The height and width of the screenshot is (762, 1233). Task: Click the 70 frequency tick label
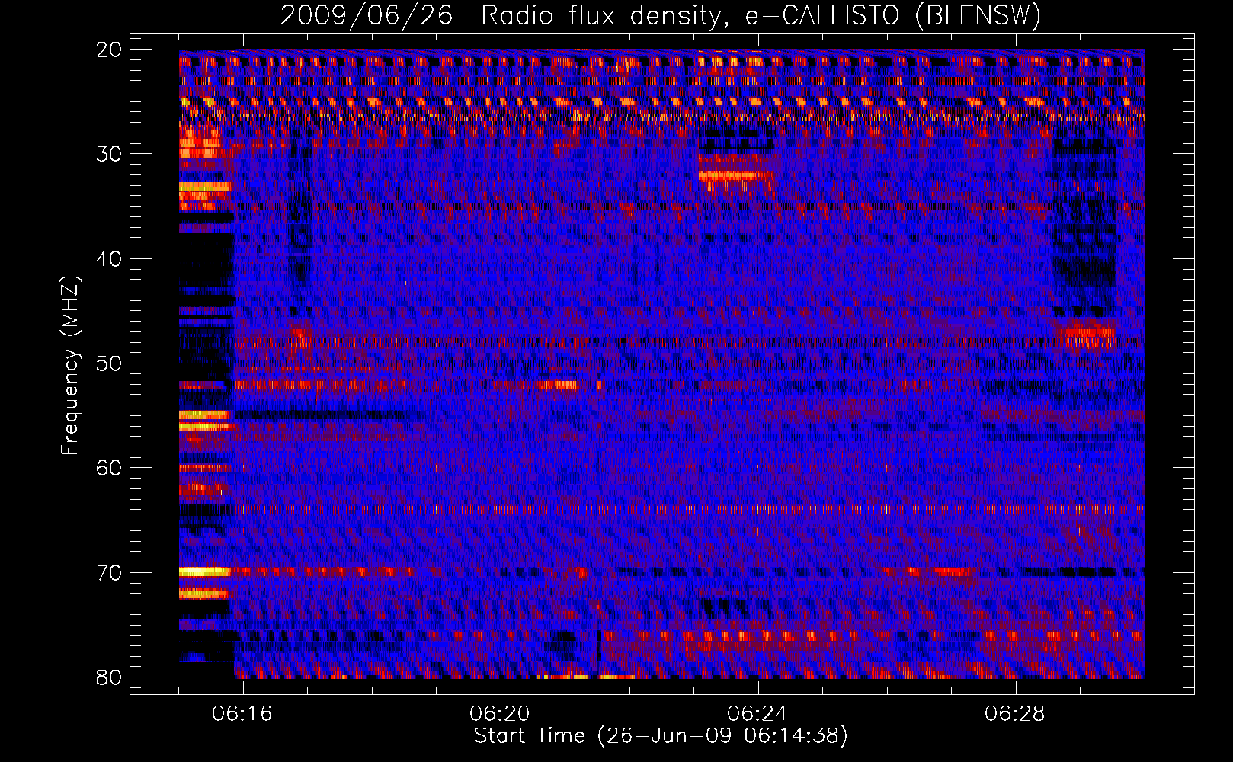(x=110, y=573)
